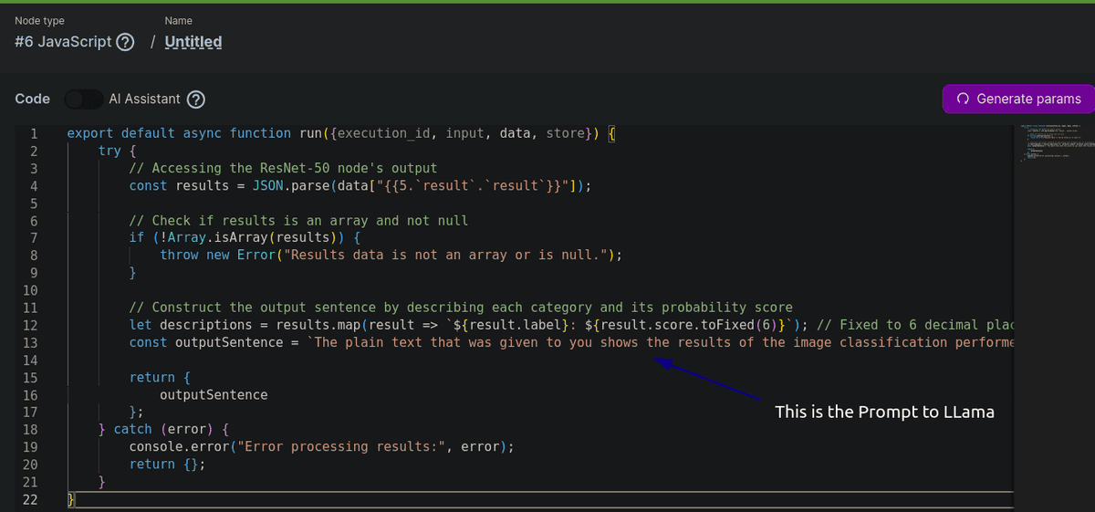Click the Generate params button
This screenshot has width=1095, height=512.
coord(1017,99)
